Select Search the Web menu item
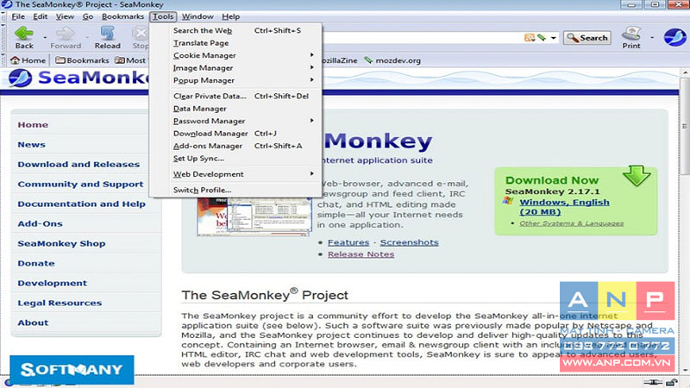Viewport: 690px width, 388px height. pos(236,30)
